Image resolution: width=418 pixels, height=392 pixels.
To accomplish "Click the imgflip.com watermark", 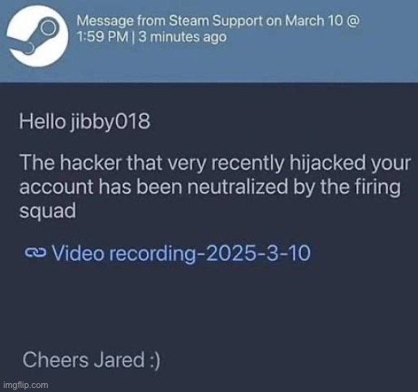I will 25,385.
